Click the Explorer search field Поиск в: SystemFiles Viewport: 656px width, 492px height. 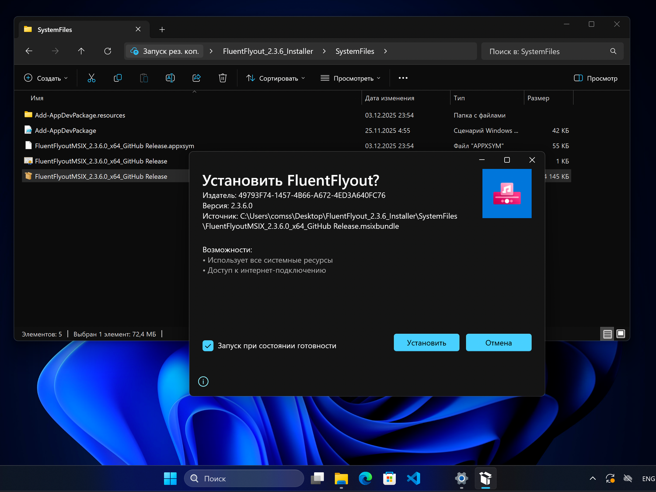pyautogui.click(x=552, y=51)
